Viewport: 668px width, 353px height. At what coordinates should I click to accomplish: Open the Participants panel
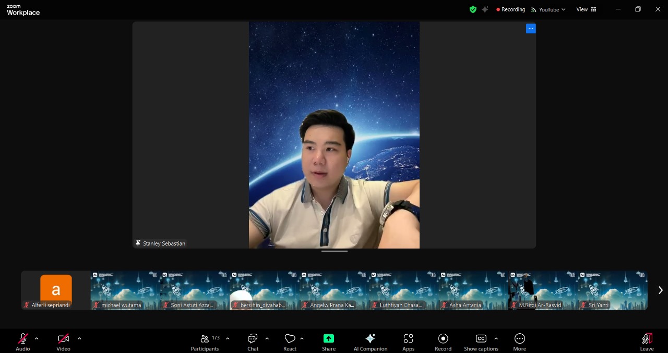(205, 342)
